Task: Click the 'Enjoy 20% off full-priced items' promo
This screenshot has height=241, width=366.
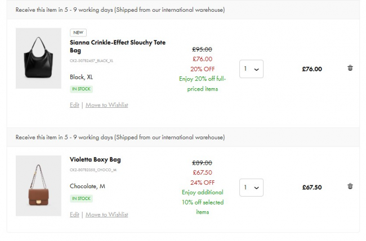Action: point(202,84)
